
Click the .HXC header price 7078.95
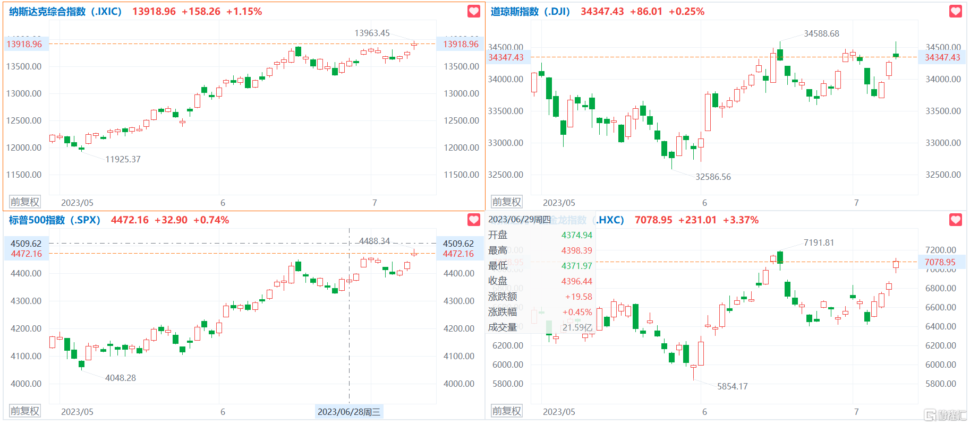(x=653, y=220)
